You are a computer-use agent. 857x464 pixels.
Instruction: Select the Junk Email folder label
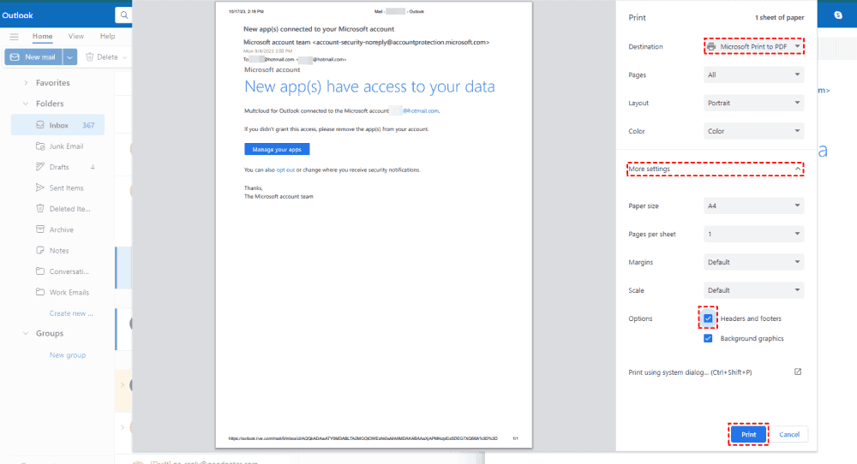[x=66, y=146]
